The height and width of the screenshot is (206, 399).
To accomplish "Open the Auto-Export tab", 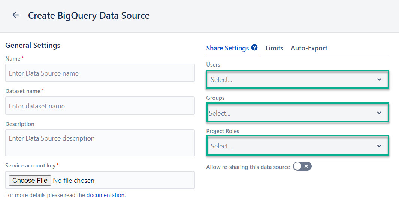I will [x=309, y=48].
